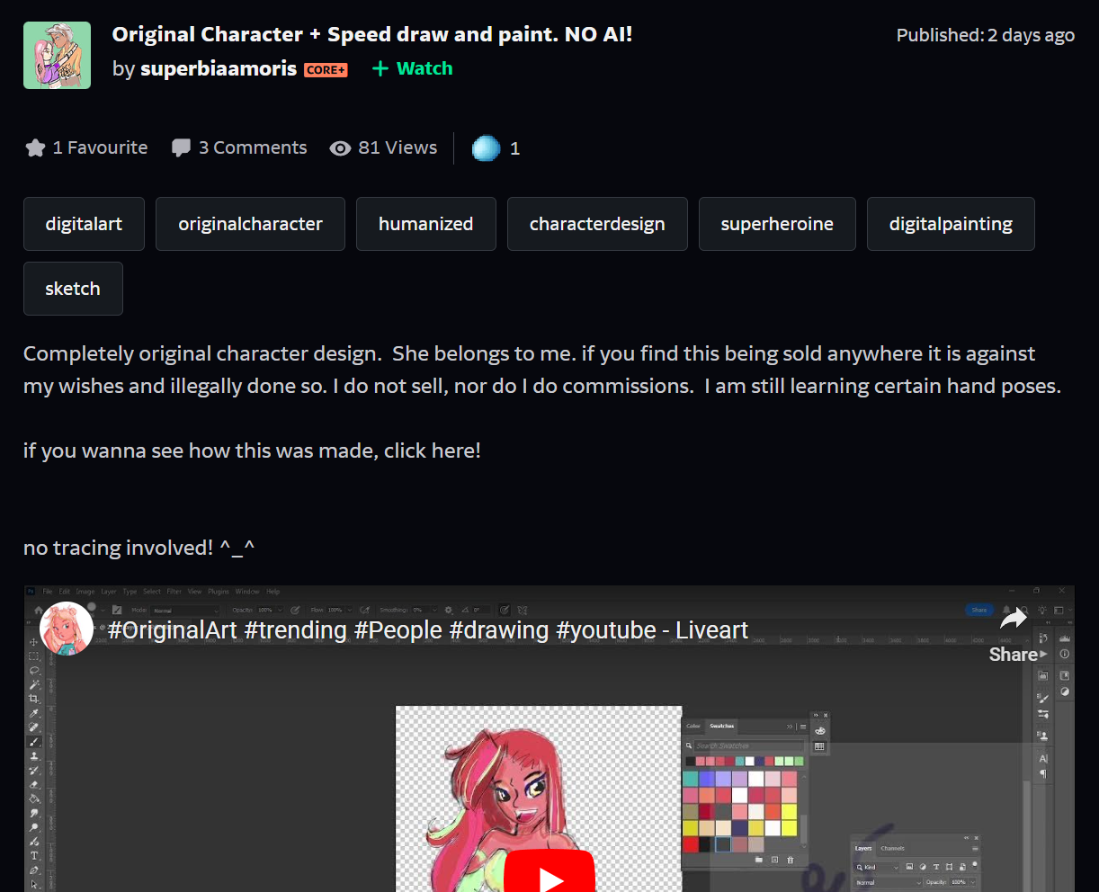
Task: Click the eye icon beside 81 Views
Action: tap(340, 148)
